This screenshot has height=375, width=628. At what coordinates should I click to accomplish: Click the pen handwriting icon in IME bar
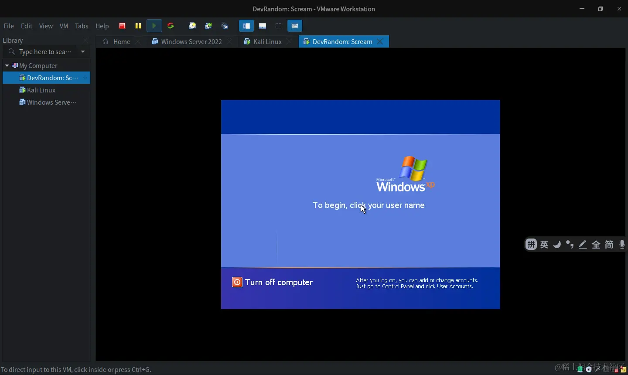pyautogui.click(x=583, y=245)
